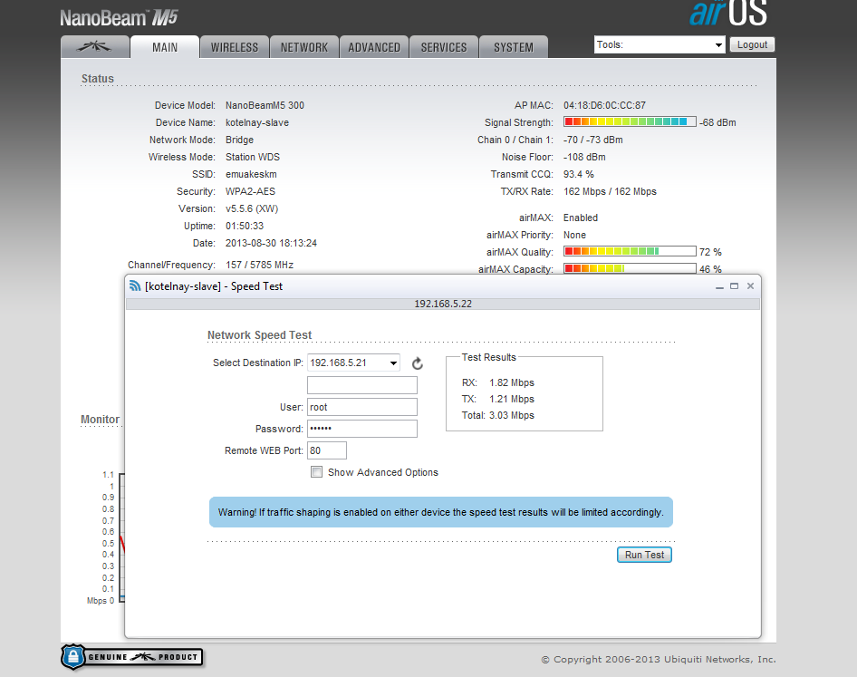Enable Show Advanced Options checkbox
Screen dimensions: 857x677
click(316, 471)
